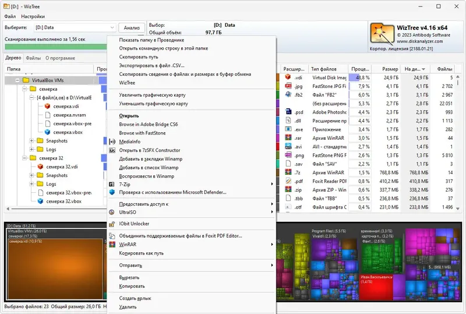Choose Экспортировать в файл .CSV
The height and width of the screenshot is (314, 466).
(151, 65)
